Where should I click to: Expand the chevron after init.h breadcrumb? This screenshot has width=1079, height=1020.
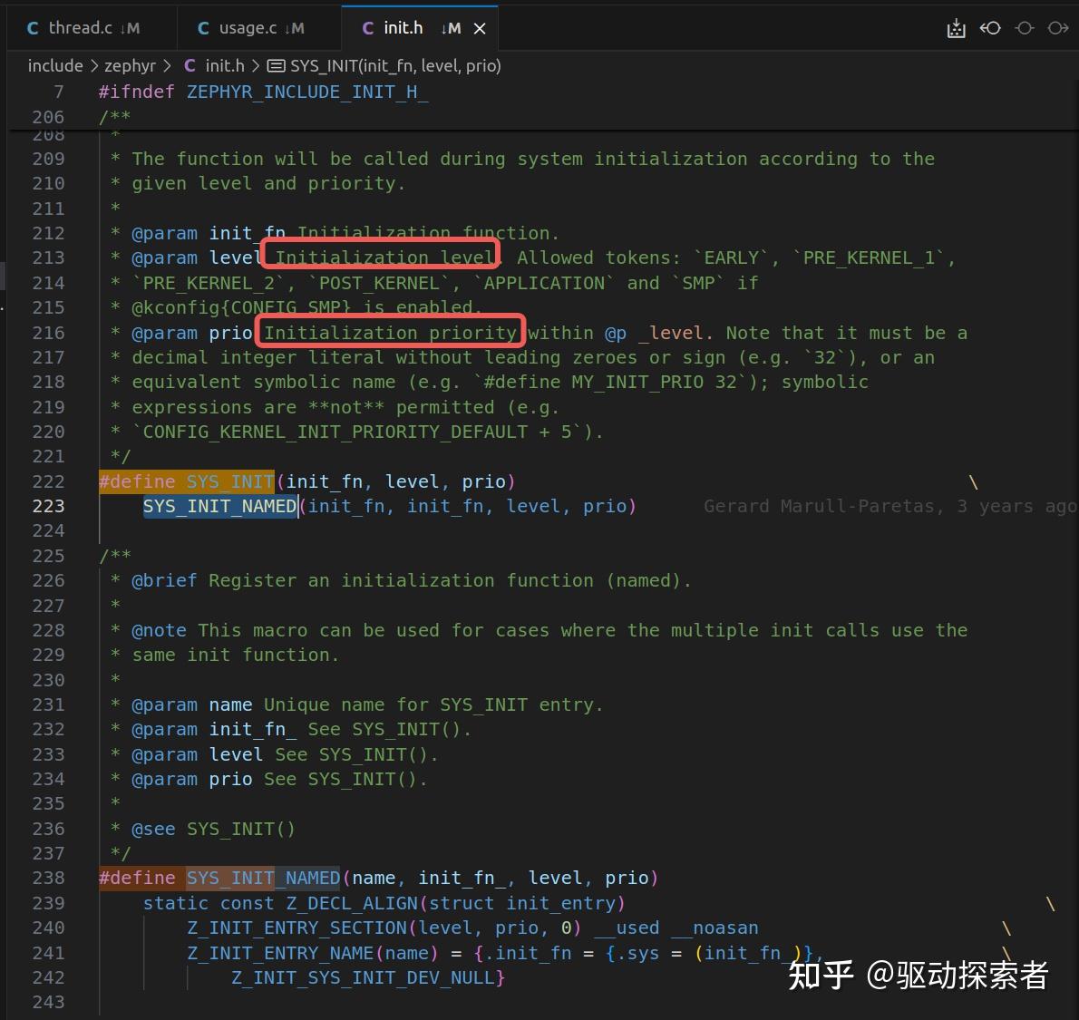256,66
